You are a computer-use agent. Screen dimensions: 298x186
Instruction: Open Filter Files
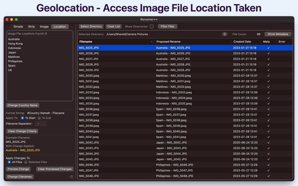point(167,26)
